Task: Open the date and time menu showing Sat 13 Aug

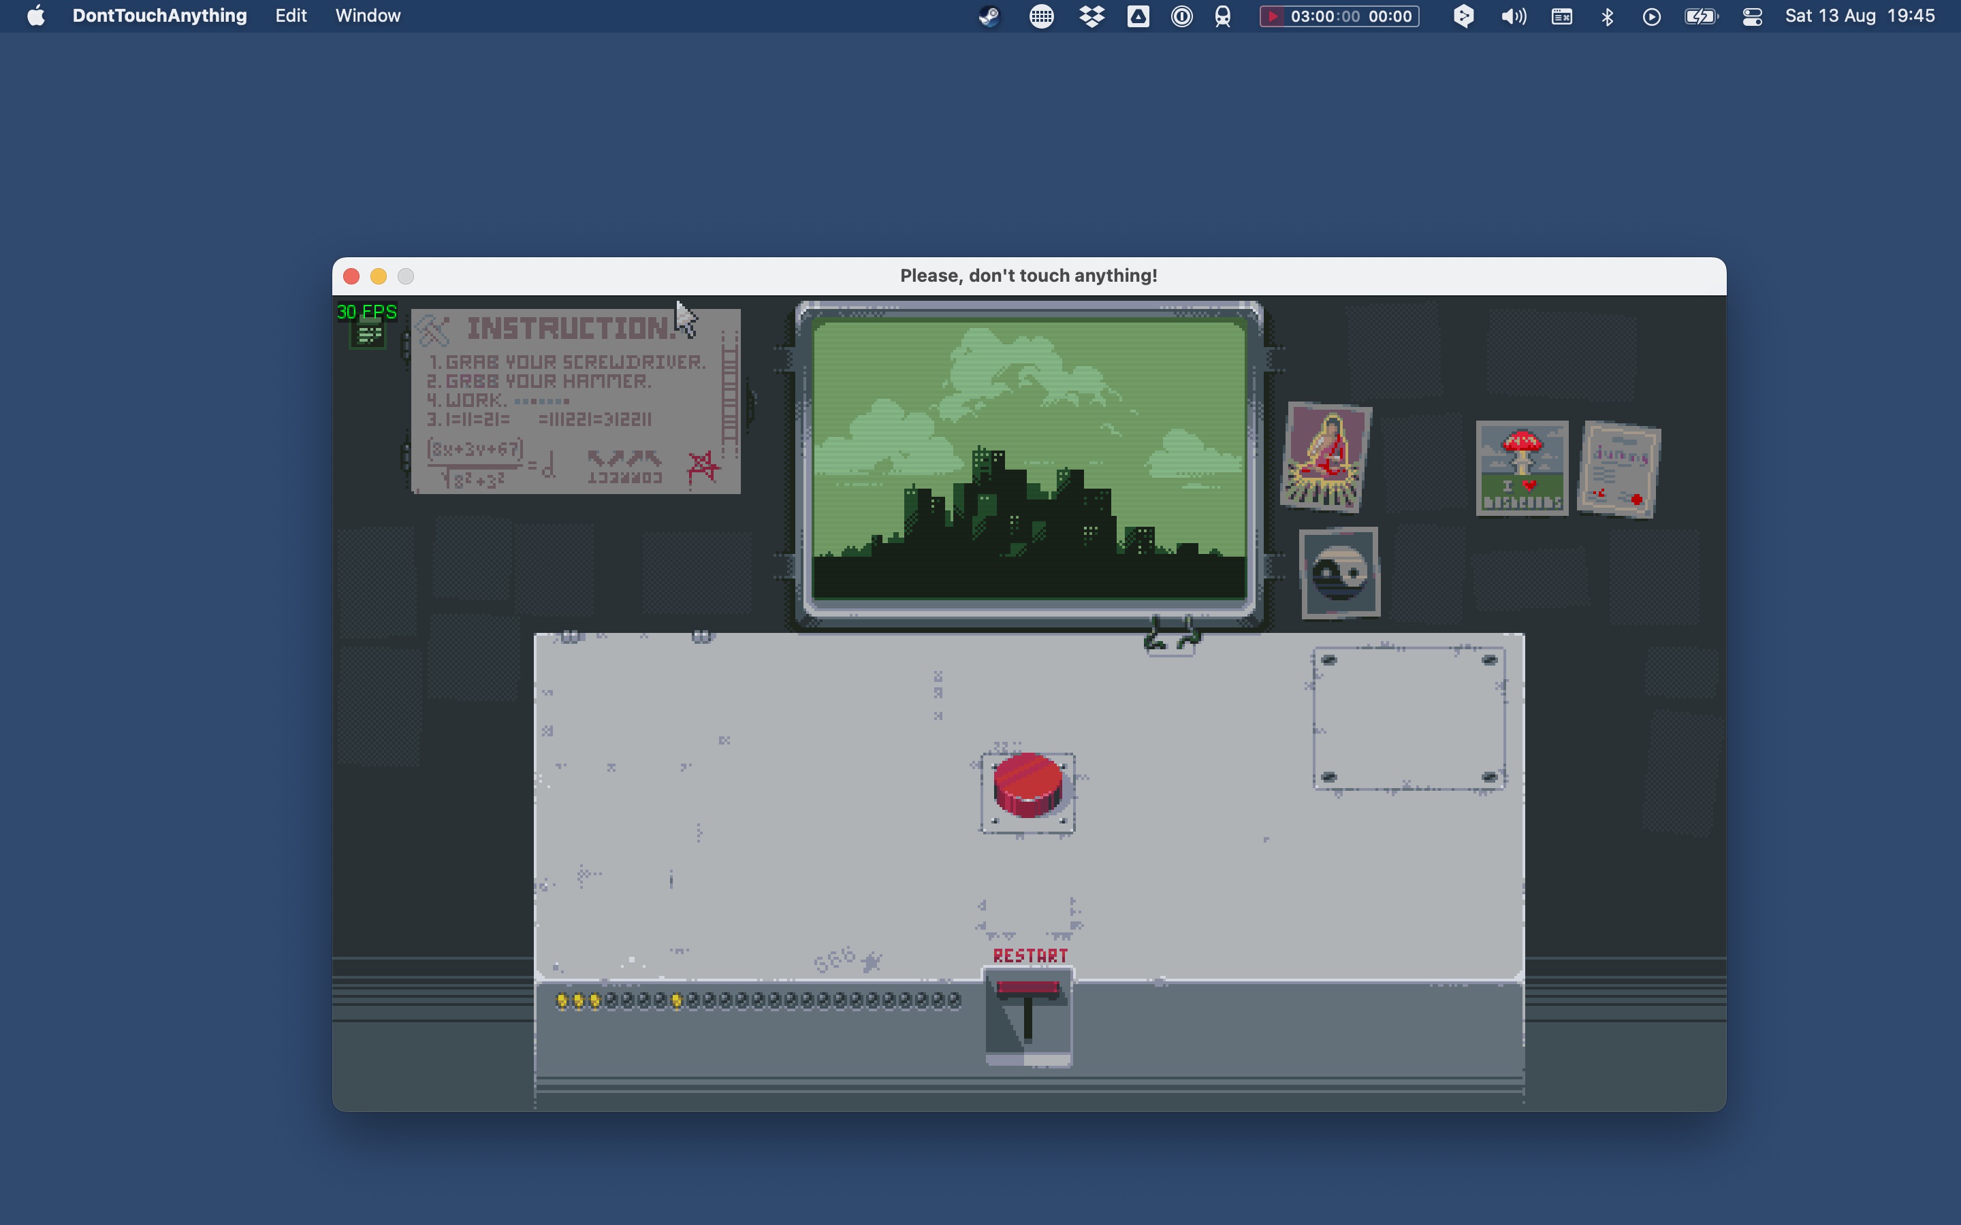Action: coord(1860,16)
